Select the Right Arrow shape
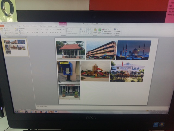The height and width of the screenshot is (131, 174). (x=86, y=31)
